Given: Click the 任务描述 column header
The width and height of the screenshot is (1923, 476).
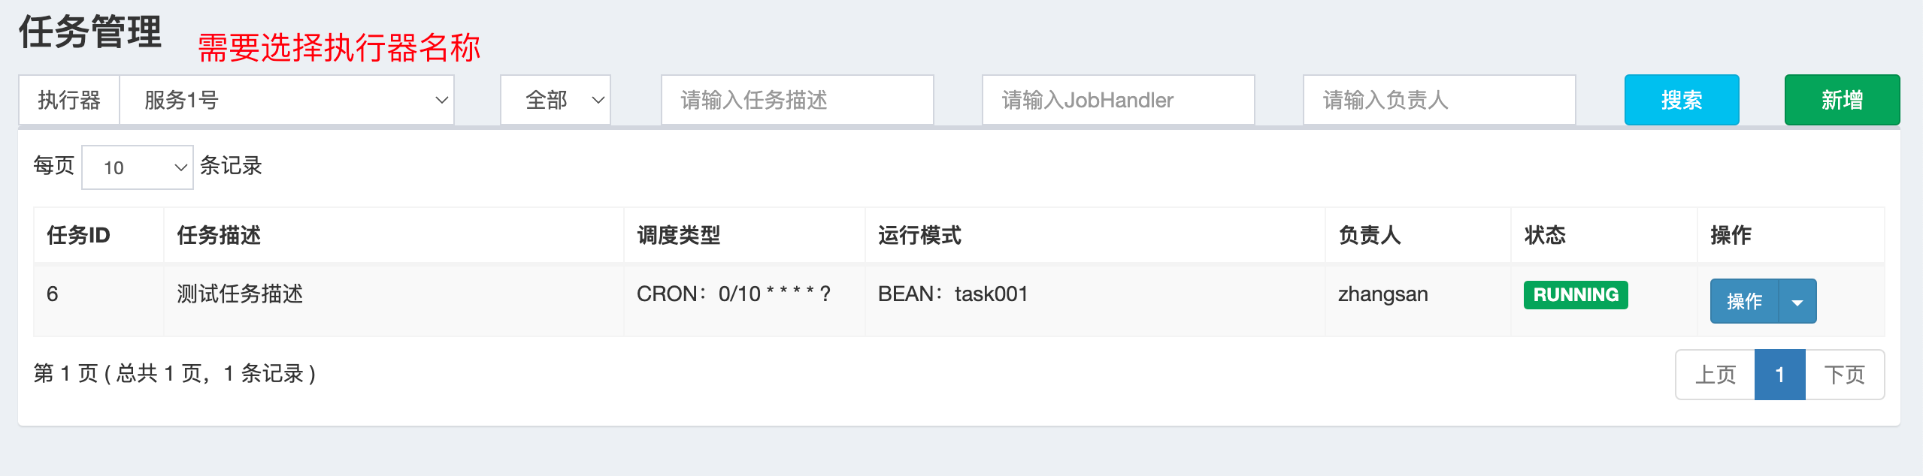Looking at the screenshot, I should click(219, 236).
